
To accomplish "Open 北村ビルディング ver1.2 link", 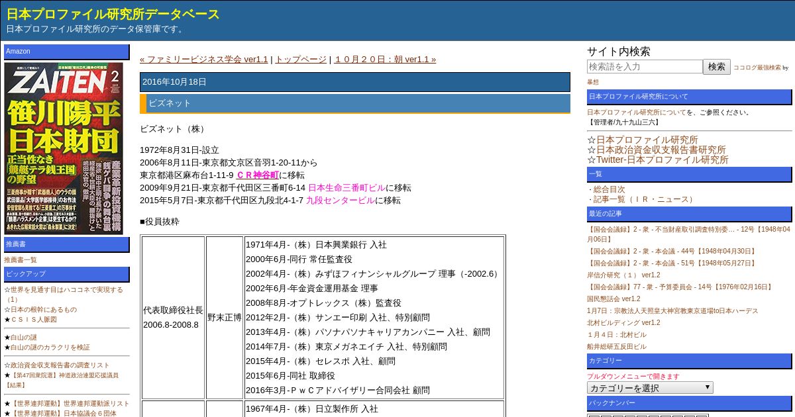I will pyautogui.click(x=623, y=323).
